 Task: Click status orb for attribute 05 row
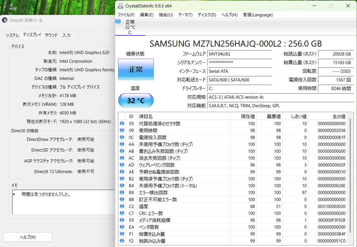122,123
